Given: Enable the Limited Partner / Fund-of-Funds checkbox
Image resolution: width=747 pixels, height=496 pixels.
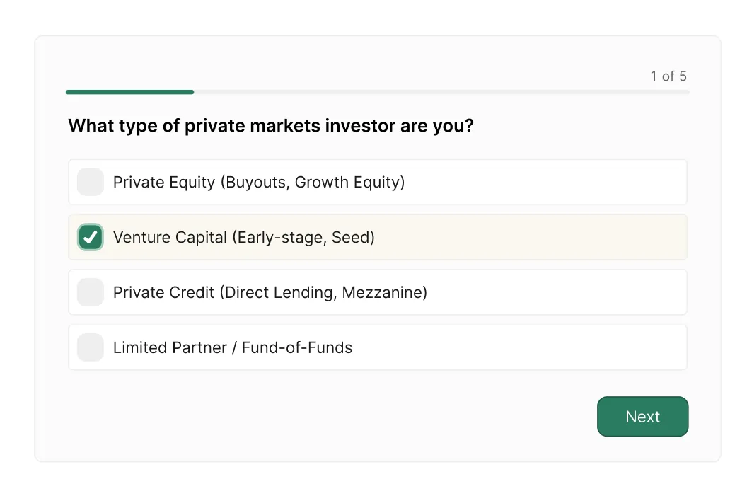Looking at the screenshot, I should [x=90, y=347].
